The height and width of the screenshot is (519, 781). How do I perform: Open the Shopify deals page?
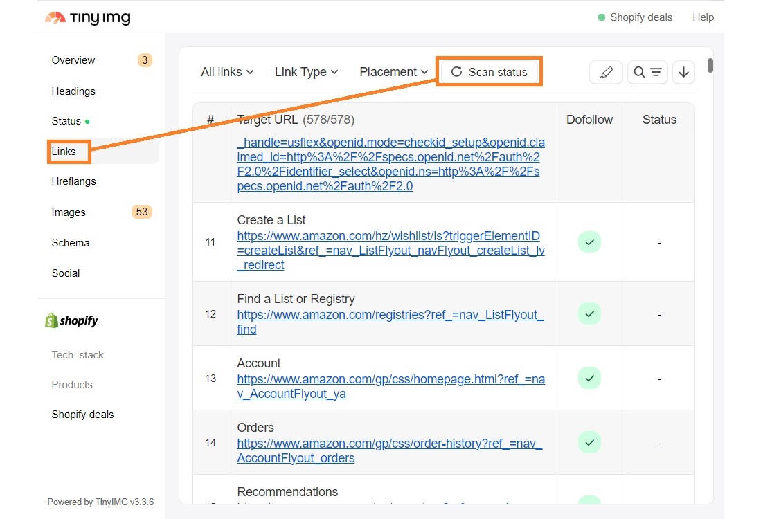[x=82, y=414]
